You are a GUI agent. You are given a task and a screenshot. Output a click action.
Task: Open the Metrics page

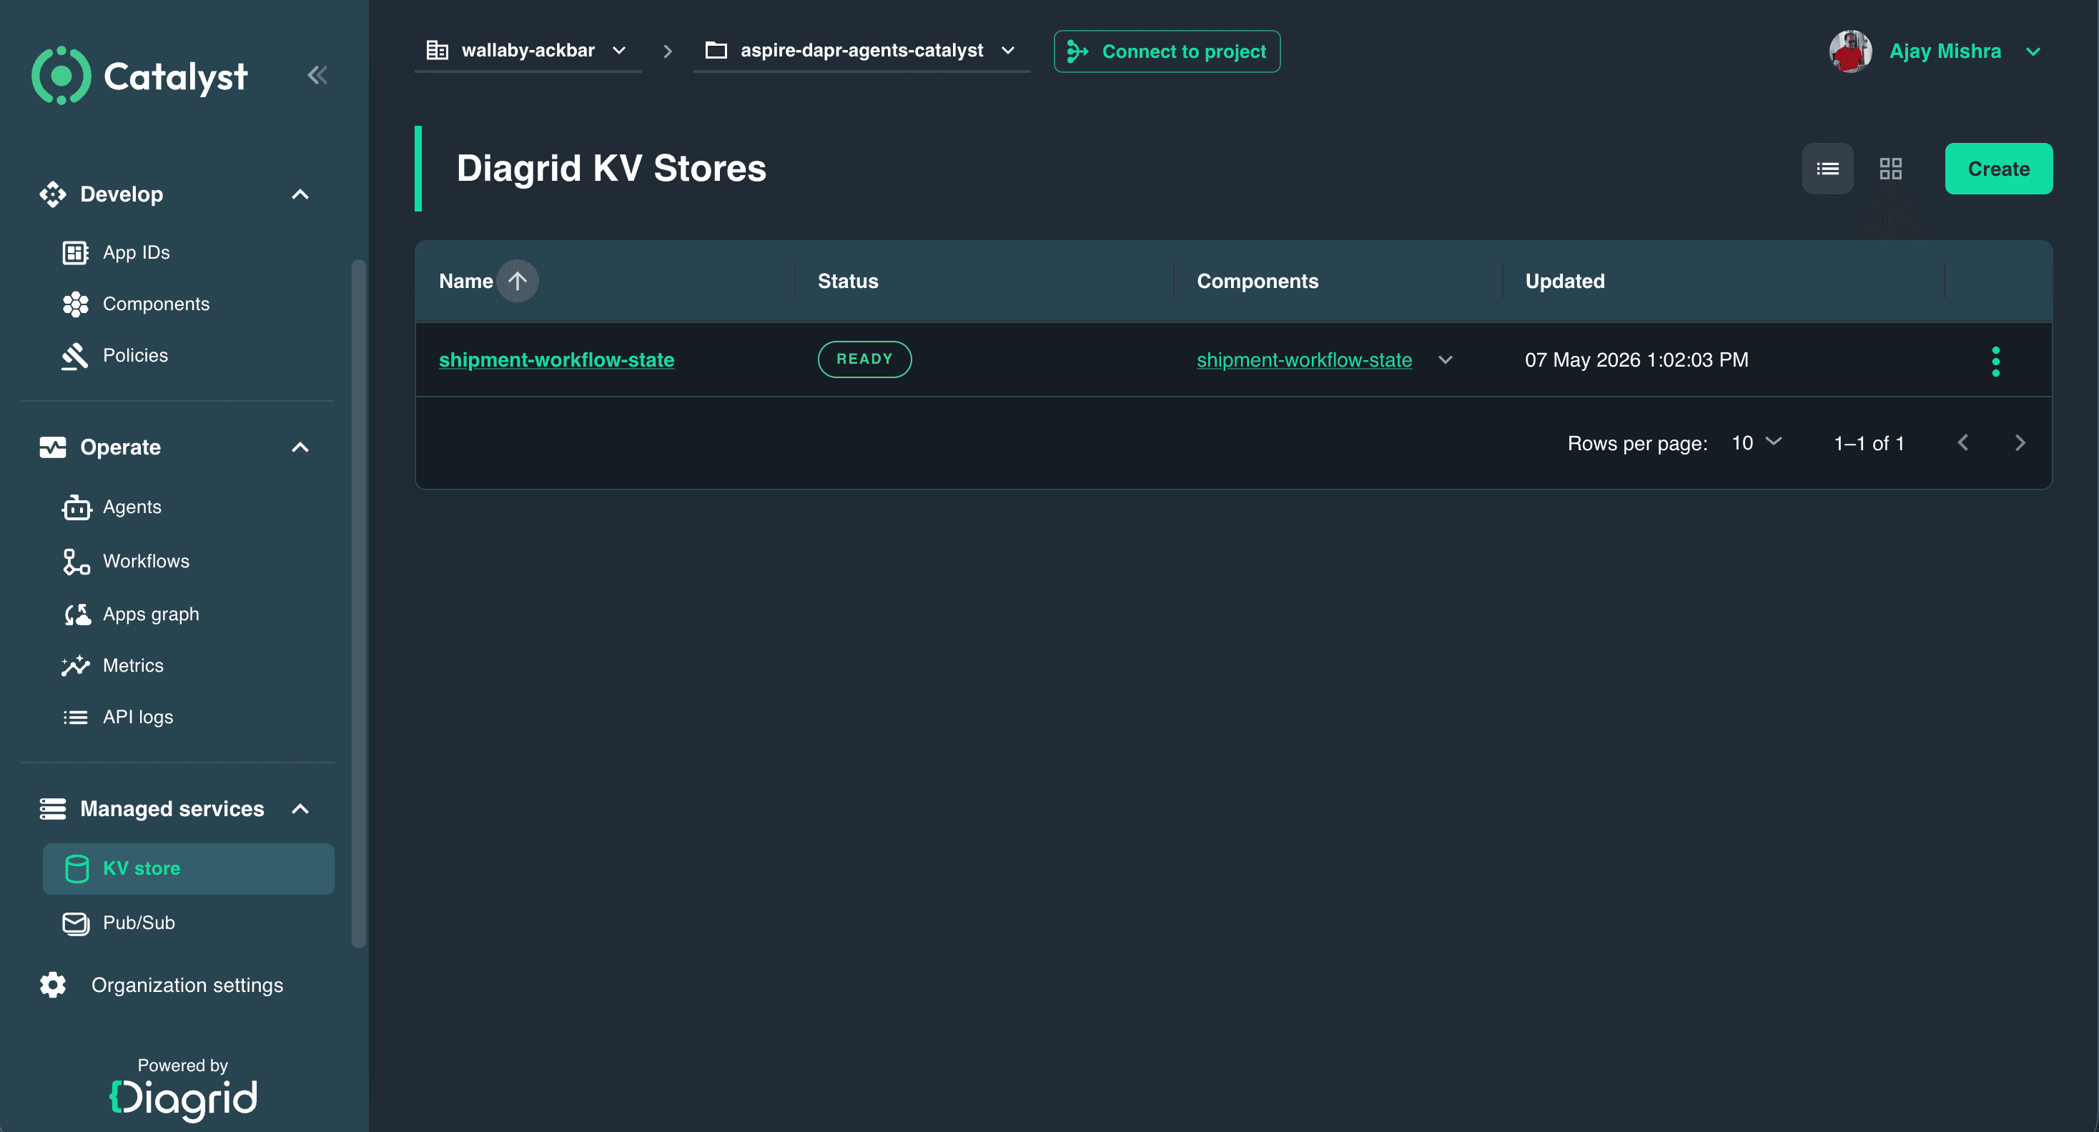tap(112, 665)
